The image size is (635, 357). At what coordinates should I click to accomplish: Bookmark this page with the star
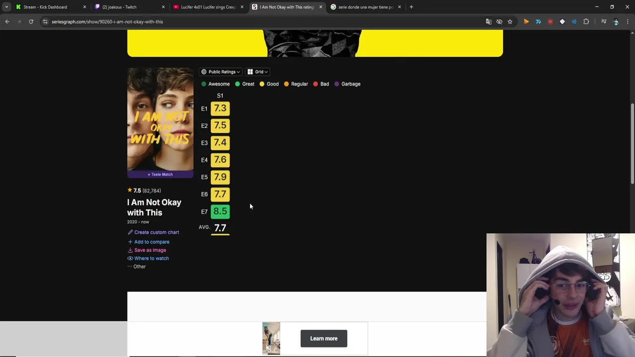(510, 22)
